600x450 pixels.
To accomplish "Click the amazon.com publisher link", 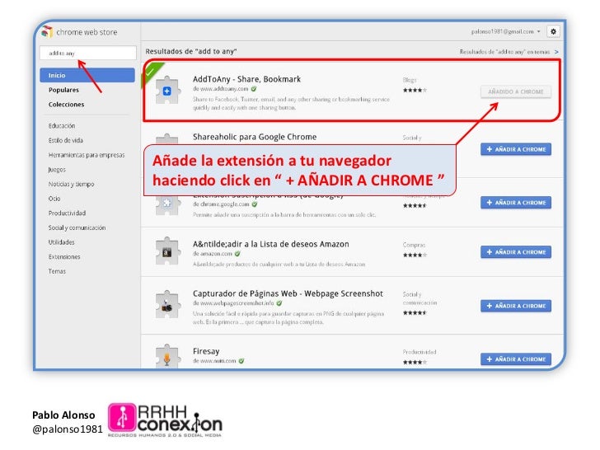I will click(x=216, y=254).
